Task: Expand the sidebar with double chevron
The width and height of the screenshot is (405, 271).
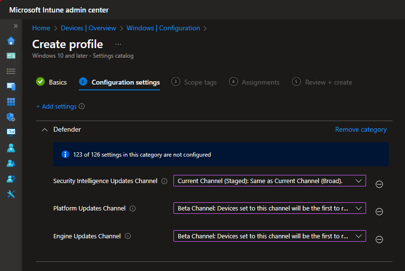Action: tap(16, 26)
